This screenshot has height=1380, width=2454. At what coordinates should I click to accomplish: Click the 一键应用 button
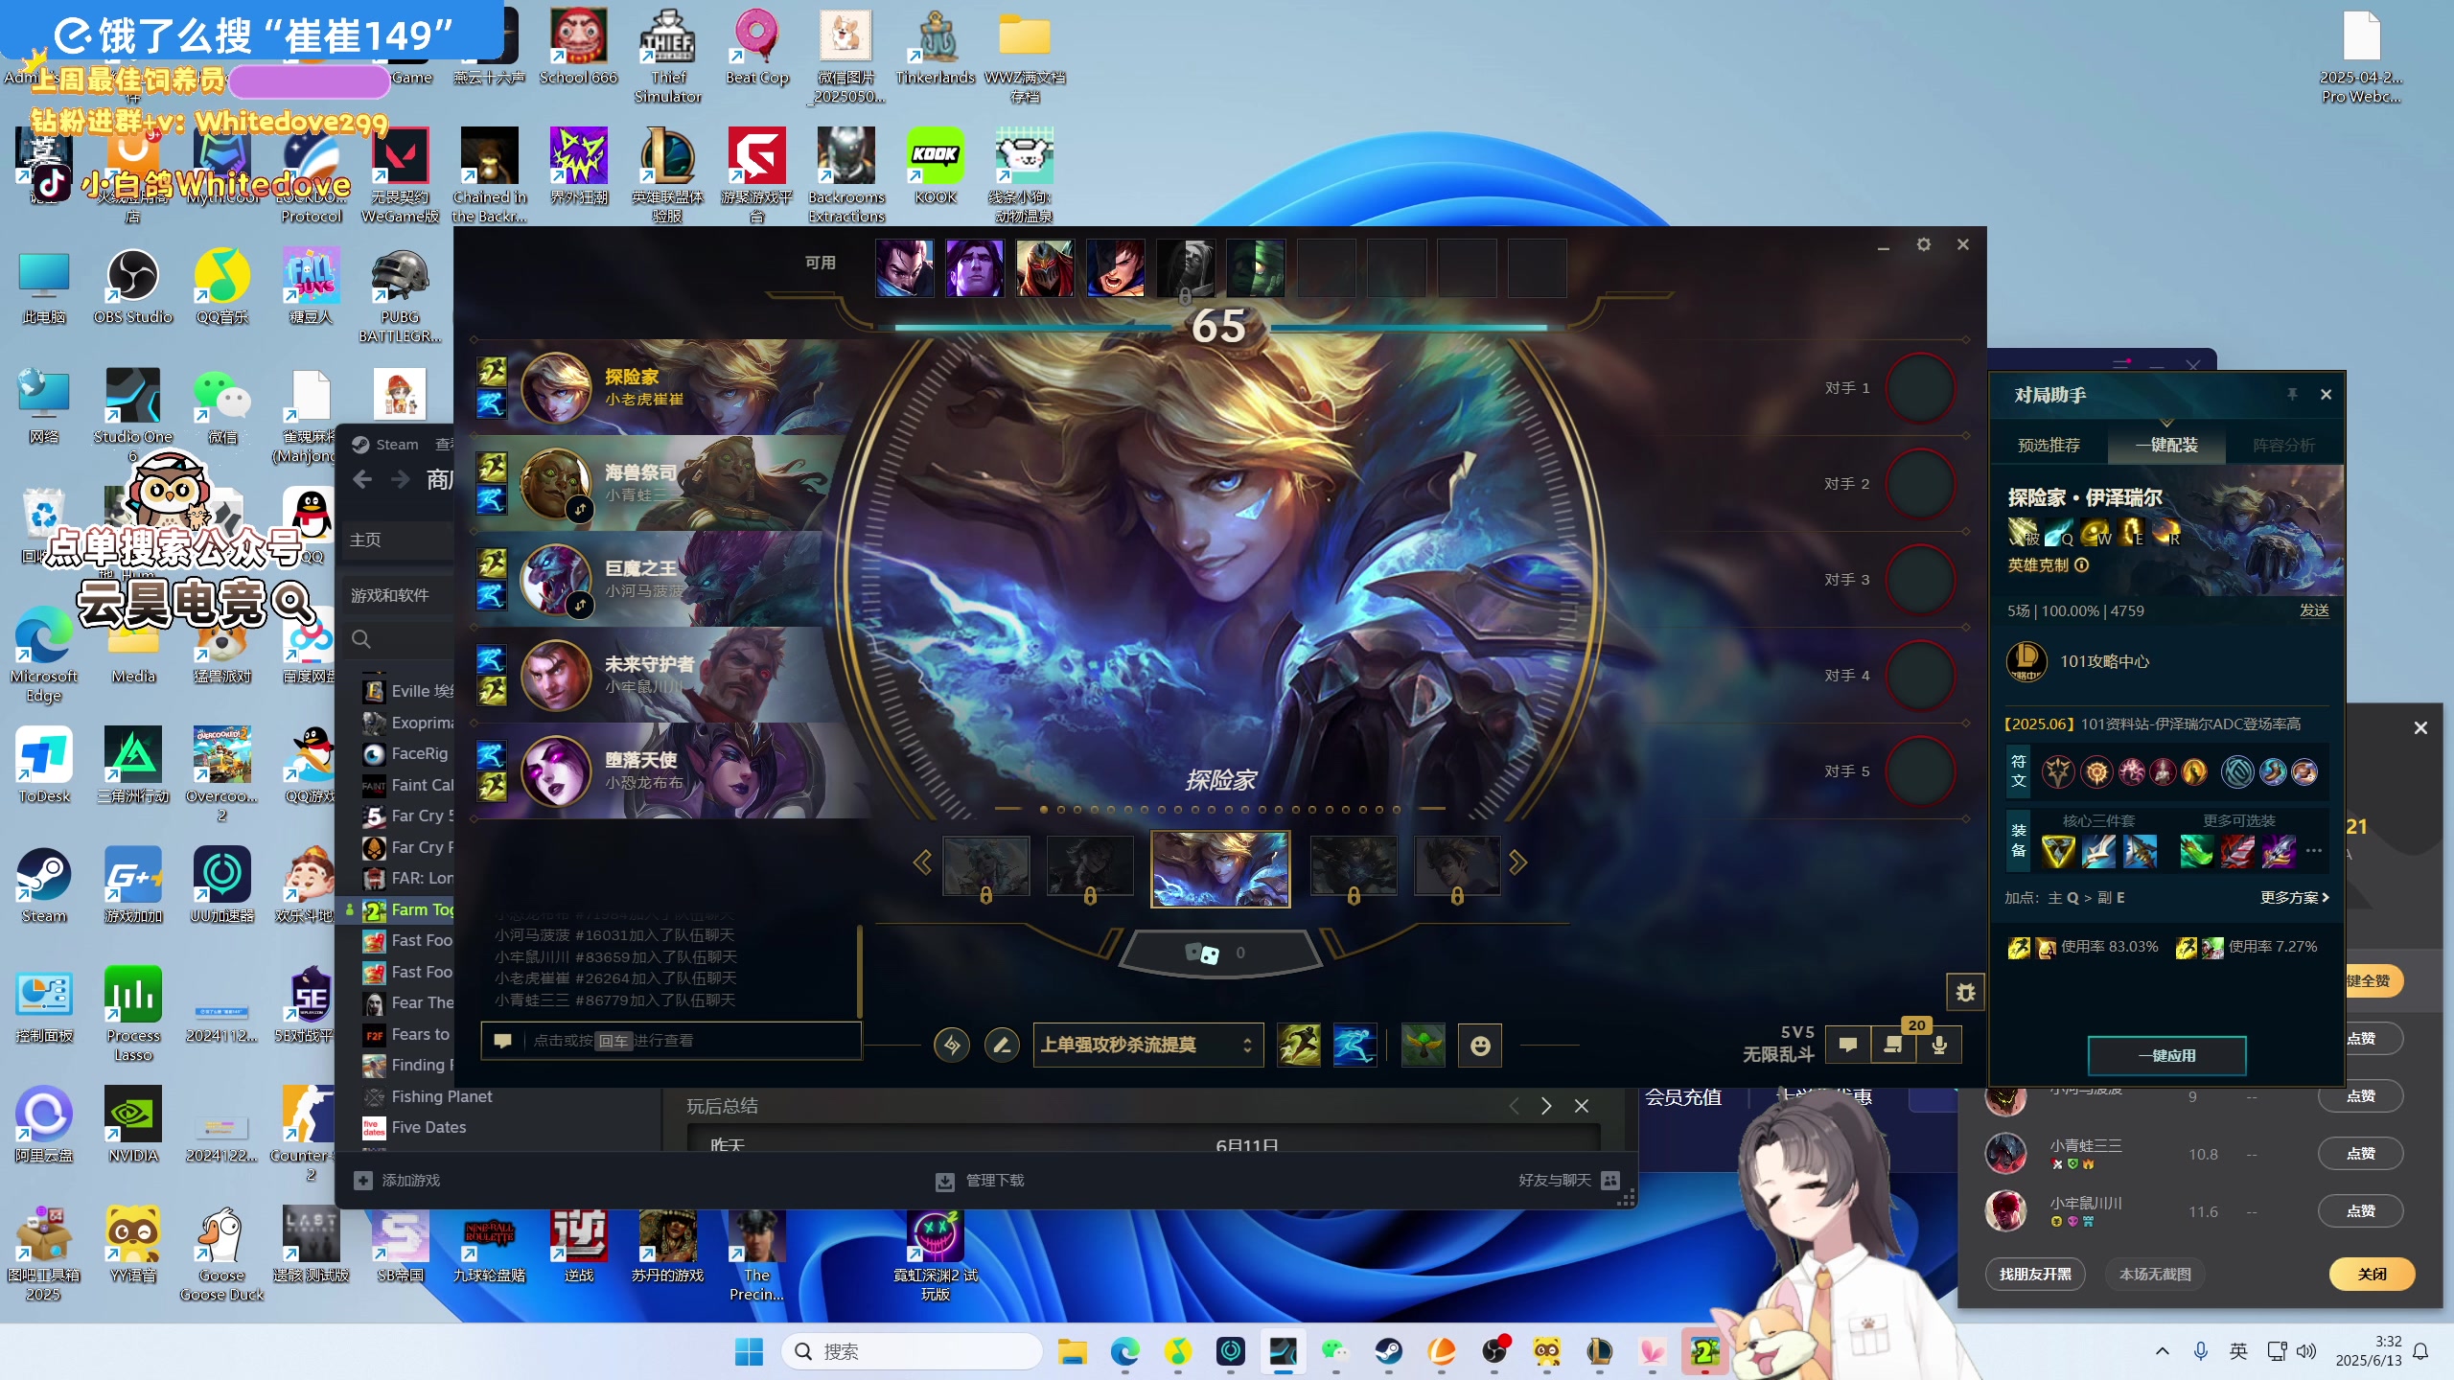click(x=2166, y=1055)
